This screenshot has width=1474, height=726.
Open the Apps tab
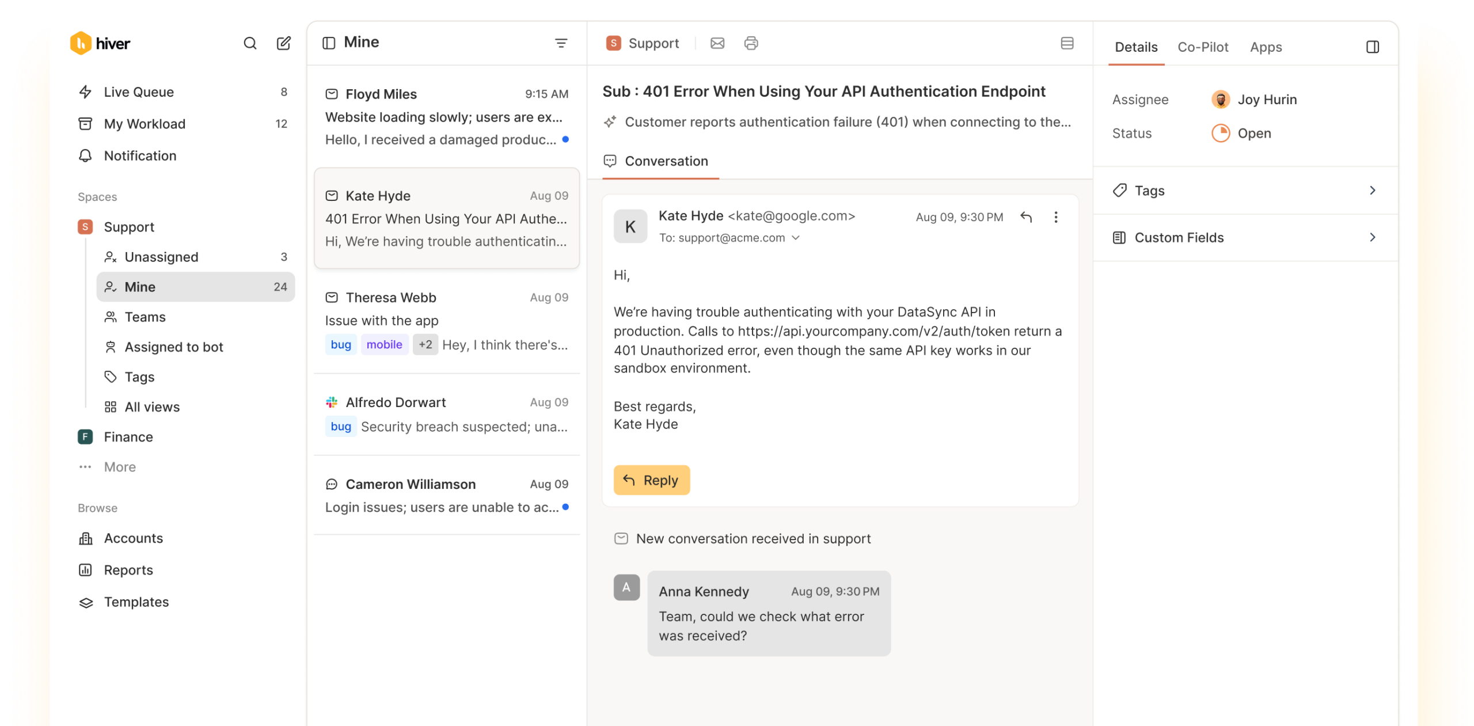point(1266,47)
